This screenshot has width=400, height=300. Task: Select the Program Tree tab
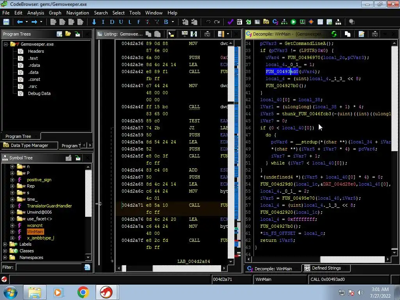21,136
